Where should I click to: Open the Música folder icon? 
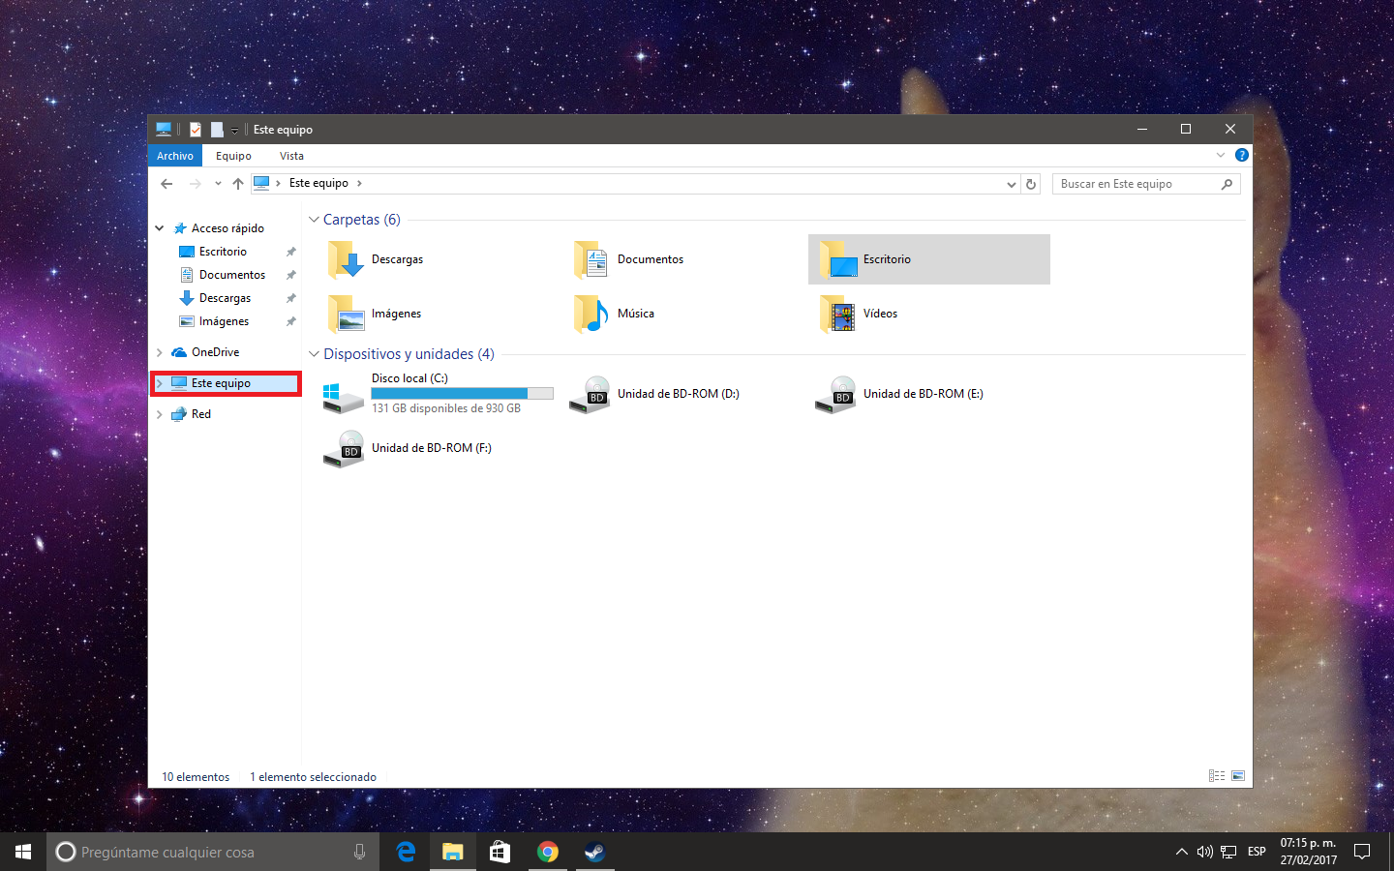coord(591,314)
